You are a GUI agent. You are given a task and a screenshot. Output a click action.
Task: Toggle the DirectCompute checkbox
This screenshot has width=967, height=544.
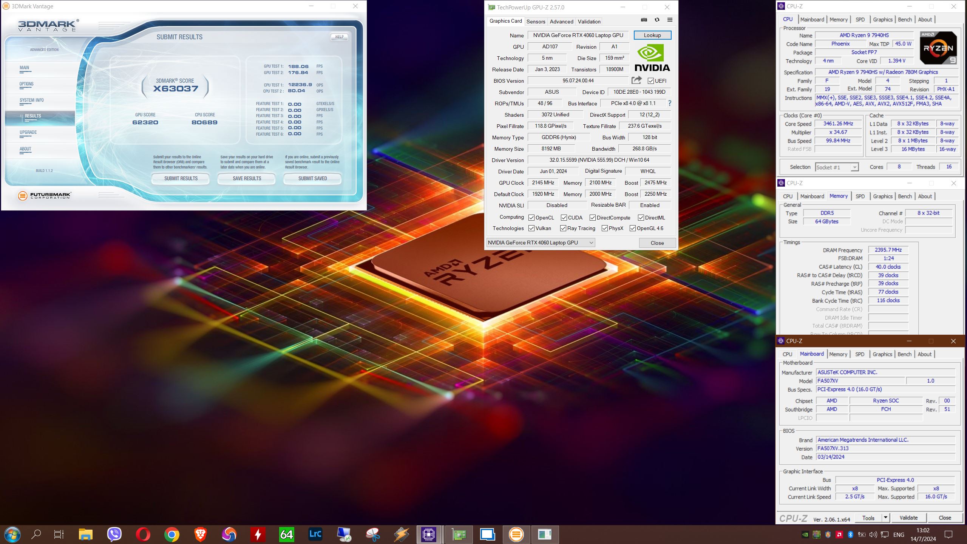pos(593,218)
